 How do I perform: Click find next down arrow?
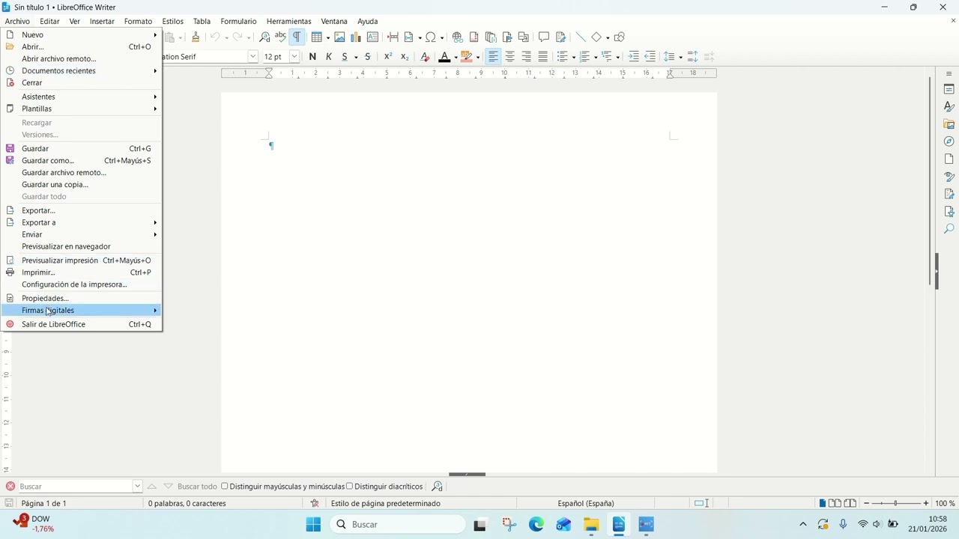coord(168,487)
